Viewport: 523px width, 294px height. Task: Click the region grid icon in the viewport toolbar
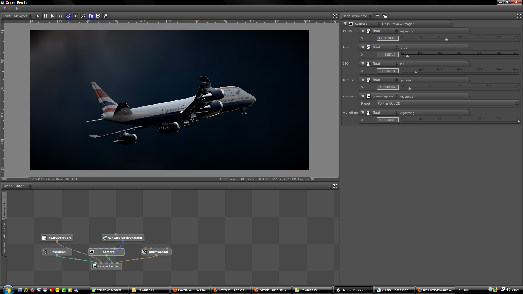pyautogui.click(x=60, y=16)
